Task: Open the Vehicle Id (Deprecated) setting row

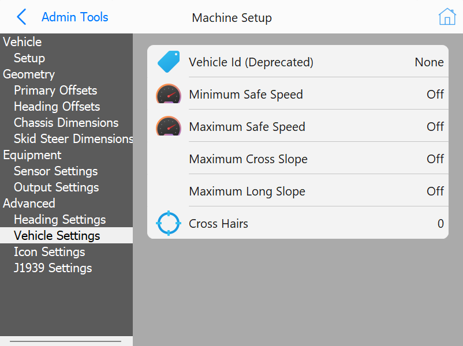Action: 298,61
